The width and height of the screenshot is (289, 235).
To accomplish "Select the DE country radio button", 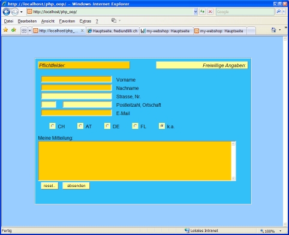I will [107, 126].
